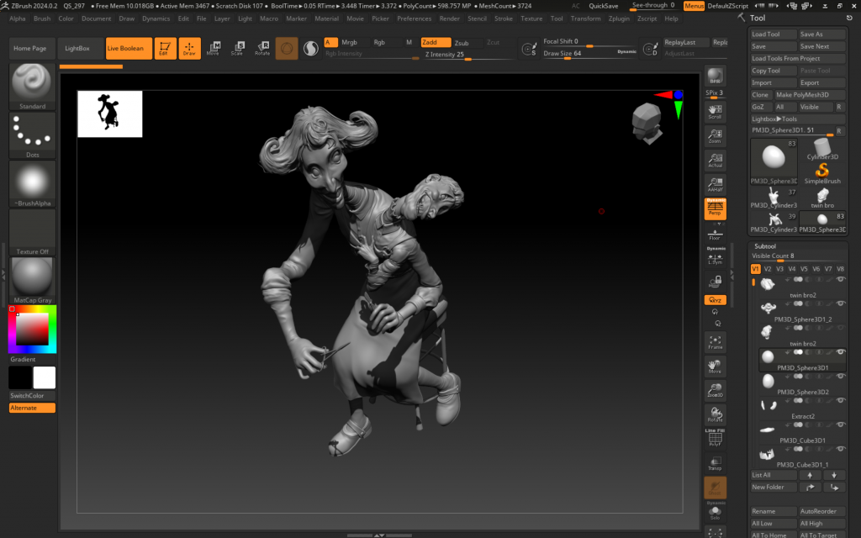Click the AAHalf antialiasing icon
Screen dimensions: 861x538
pyautogui.click(x=715, y=184)
